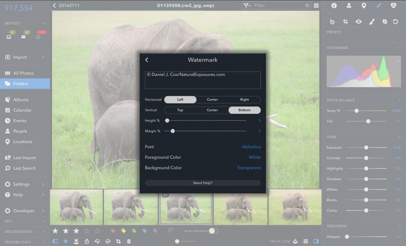Viewport: 406px width, 246px height.
Task: Click the flag icon in rating bar
Action: (x=171, y=231)
